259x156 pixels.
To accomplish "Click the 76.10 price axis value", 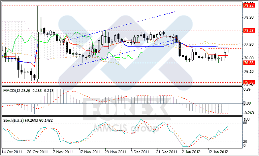I will click(x=249, y=72).
